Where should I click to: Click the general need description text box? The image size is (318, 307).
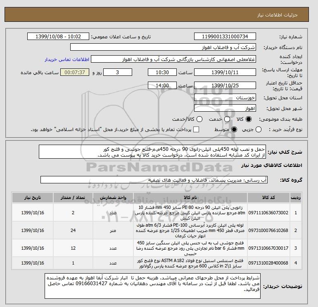coord(152,152)
